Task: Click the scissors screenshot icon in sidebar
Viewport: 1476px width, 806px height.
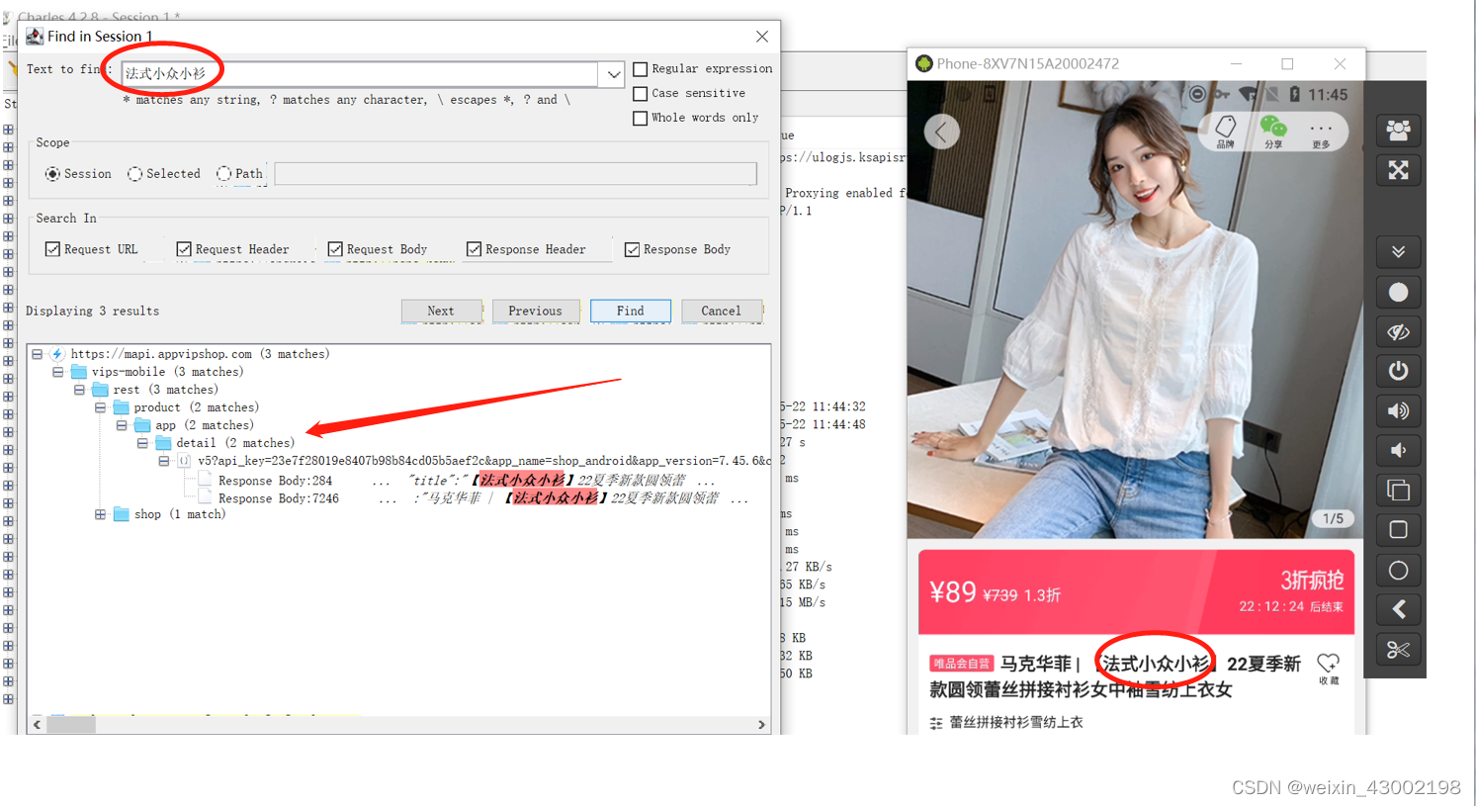Action: 1398,650
